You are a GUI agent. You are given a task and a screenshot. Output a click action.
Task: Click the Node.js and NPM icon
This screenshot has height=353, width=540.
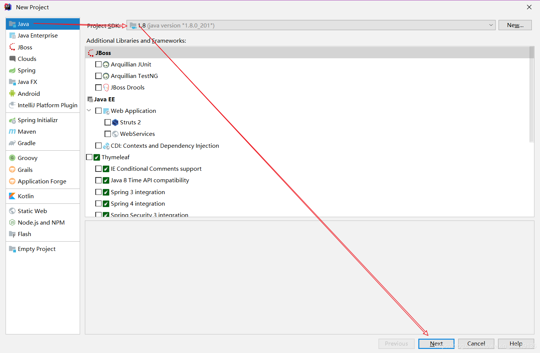(x=12, y=222)
